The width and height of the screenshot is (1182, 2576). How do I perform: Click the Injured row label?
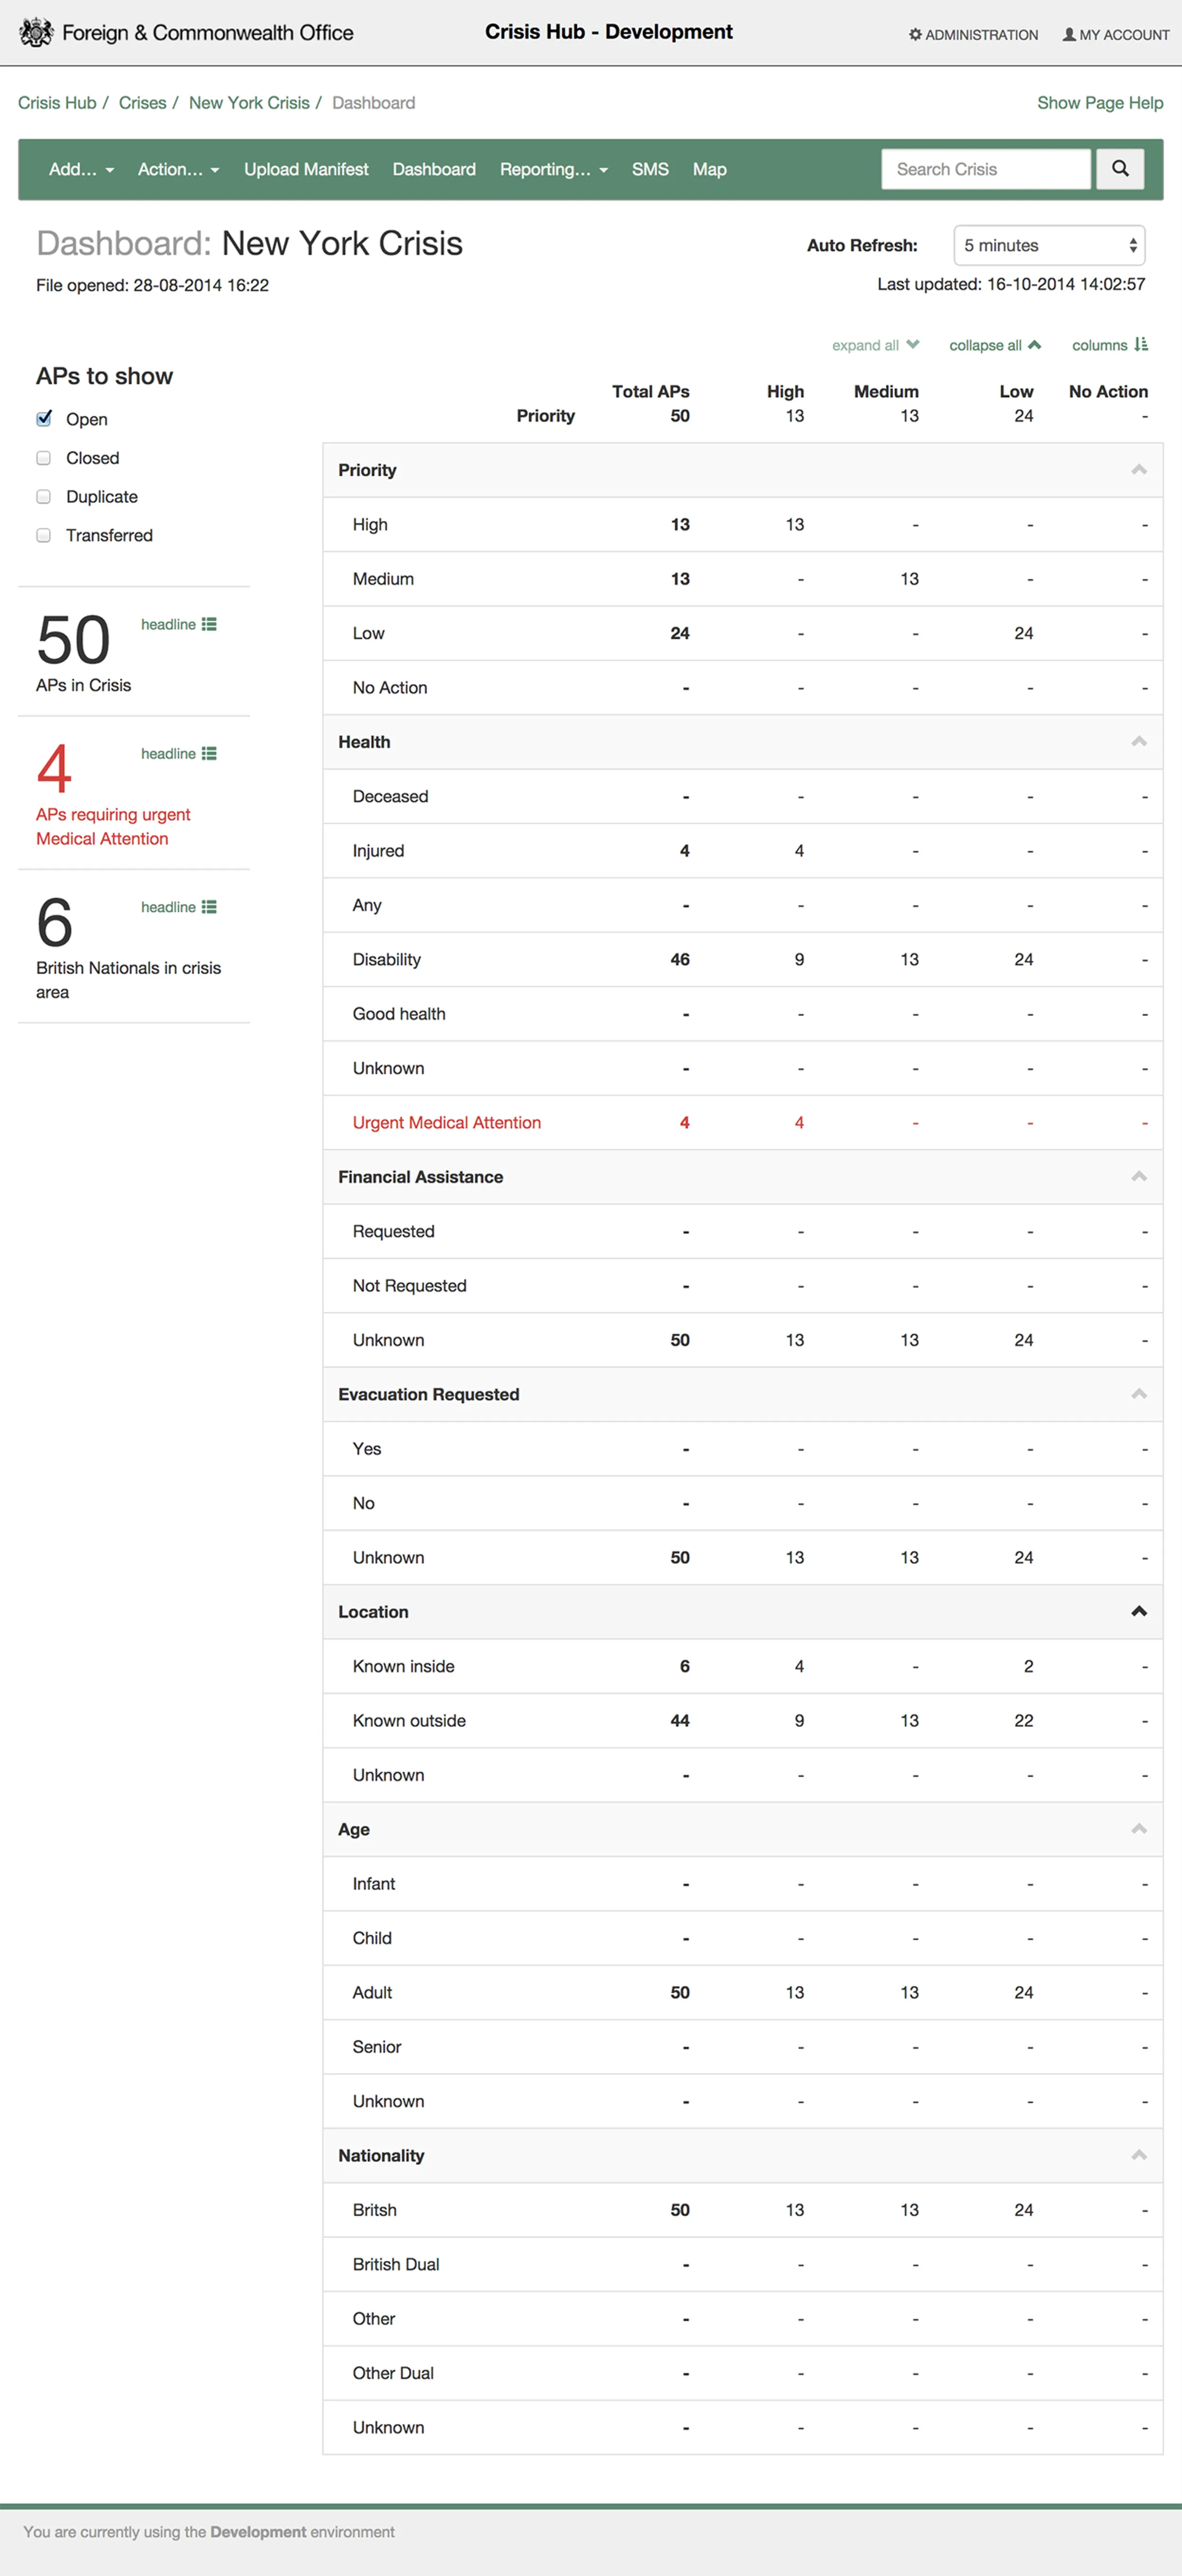point(379,851)
